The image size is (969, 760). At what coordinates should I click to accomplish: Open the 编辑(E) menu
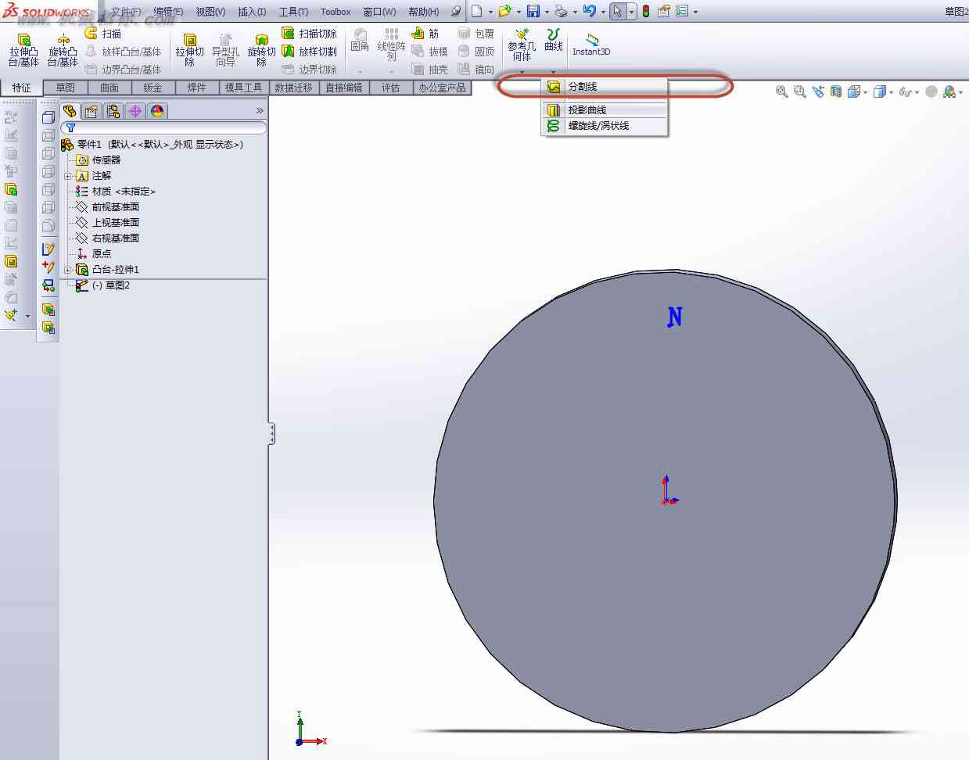tap(168, 12)
